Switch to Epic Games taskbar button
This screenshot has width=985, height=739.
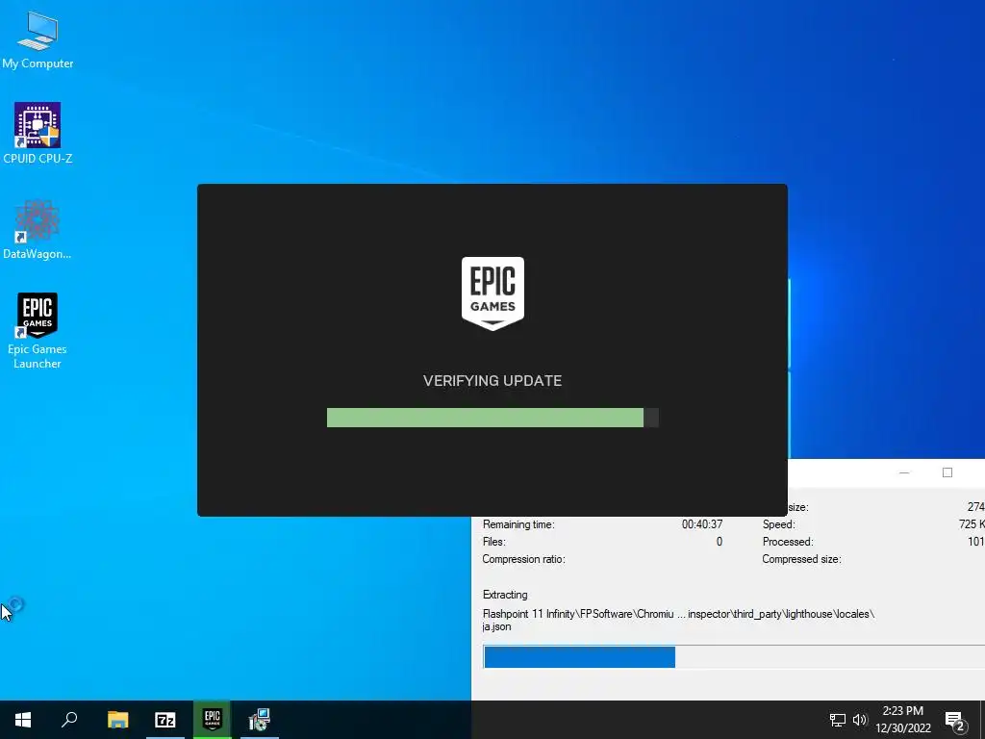coord(213,720)
